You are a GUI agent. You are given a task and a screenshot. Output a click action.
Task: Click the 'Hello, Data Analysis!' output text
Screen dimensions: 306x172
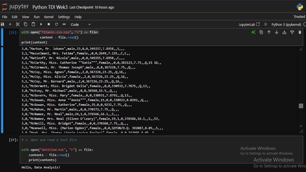[41, 167]
